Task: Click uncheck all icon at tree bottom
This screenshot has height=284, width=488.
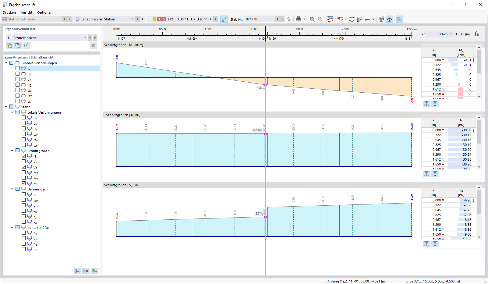Action: 86,271
